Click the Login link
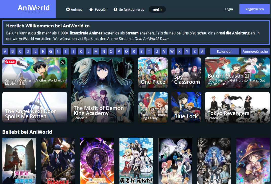271x184 pixels. point(229,9)
